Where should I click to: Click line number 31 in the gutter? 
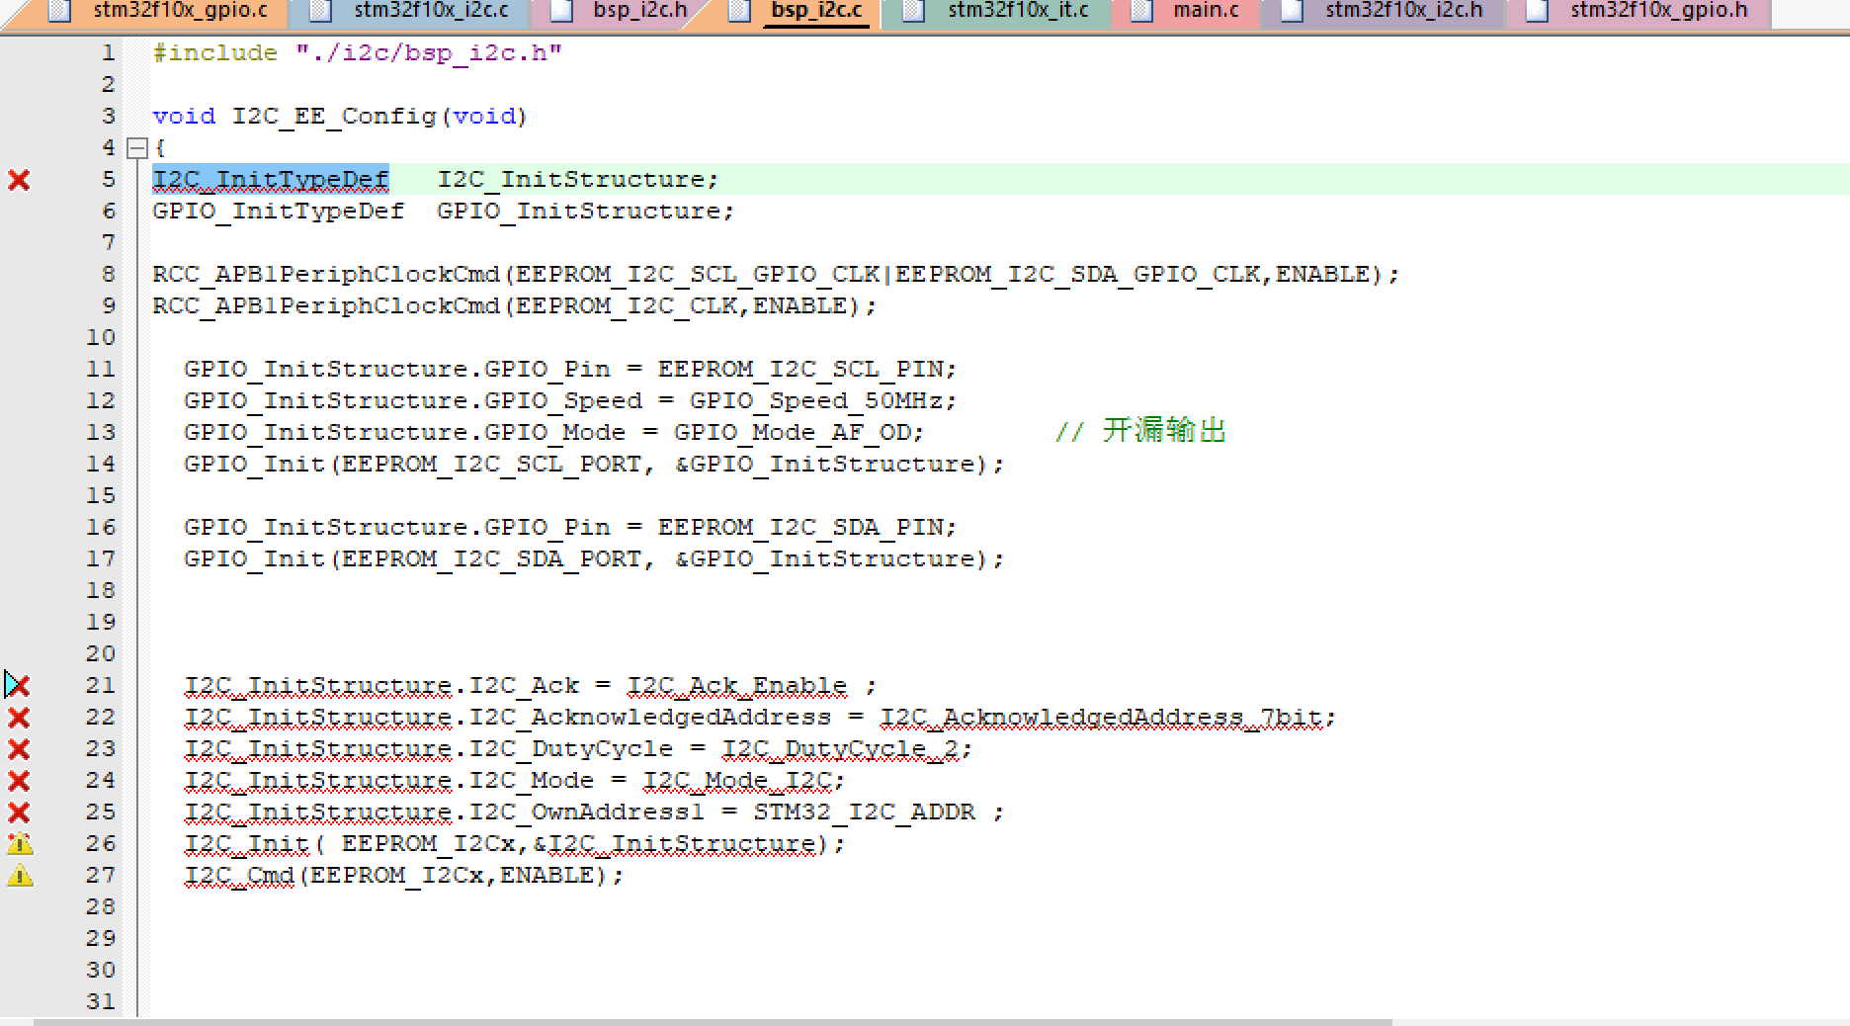(101, 1001)
